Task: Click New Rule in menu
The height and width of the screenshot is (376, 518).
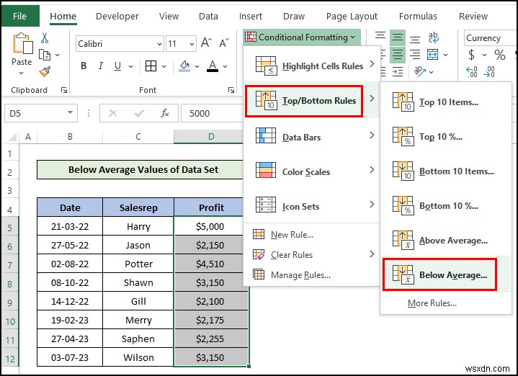Action: pos(312,235)
